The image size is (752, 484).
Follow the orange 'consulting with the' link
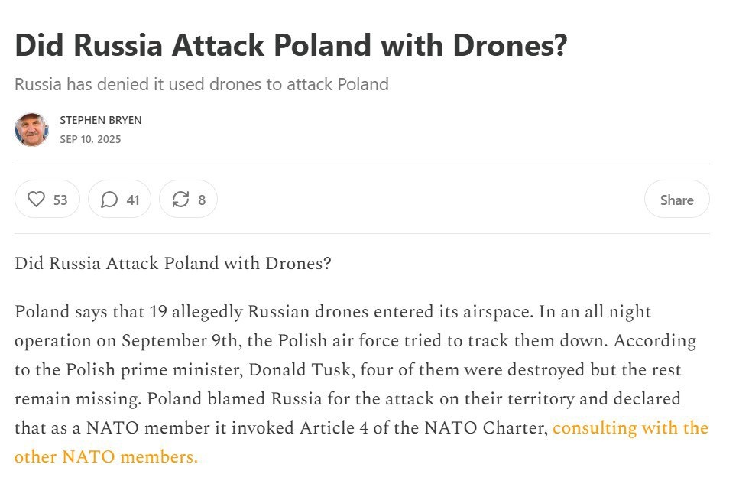pyautogui.click(x=630, y=427)
